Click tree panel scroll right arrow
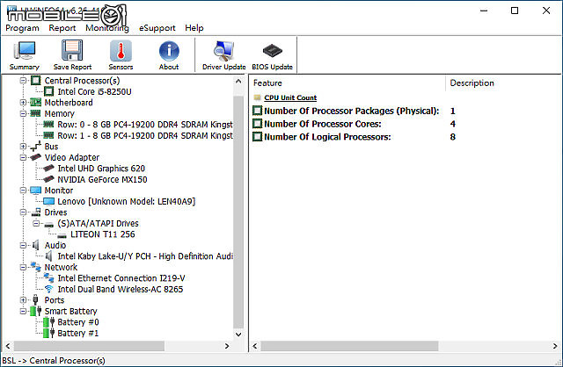This screenshot has width=563, height=367. point(227,346)
